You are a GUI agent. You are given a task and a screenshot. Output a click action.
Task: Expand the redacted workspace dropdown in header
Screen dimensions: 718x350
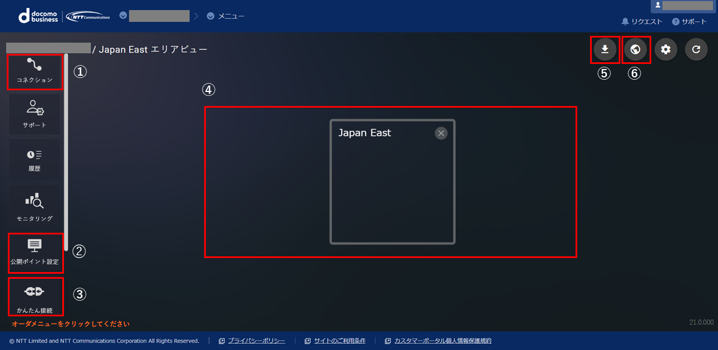(154, 16)
